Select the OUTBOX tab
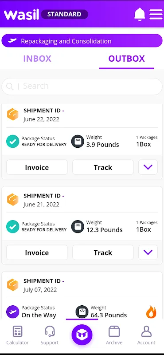This screenshot has width=164, height=355. 126,59
